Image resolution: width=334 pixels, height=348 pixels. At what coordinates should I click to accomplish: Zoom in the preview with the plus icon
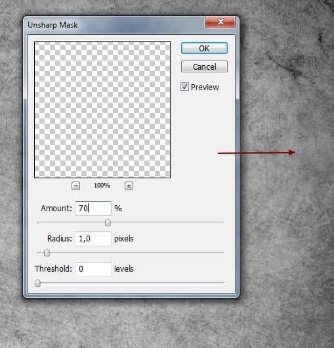[129, 186]
